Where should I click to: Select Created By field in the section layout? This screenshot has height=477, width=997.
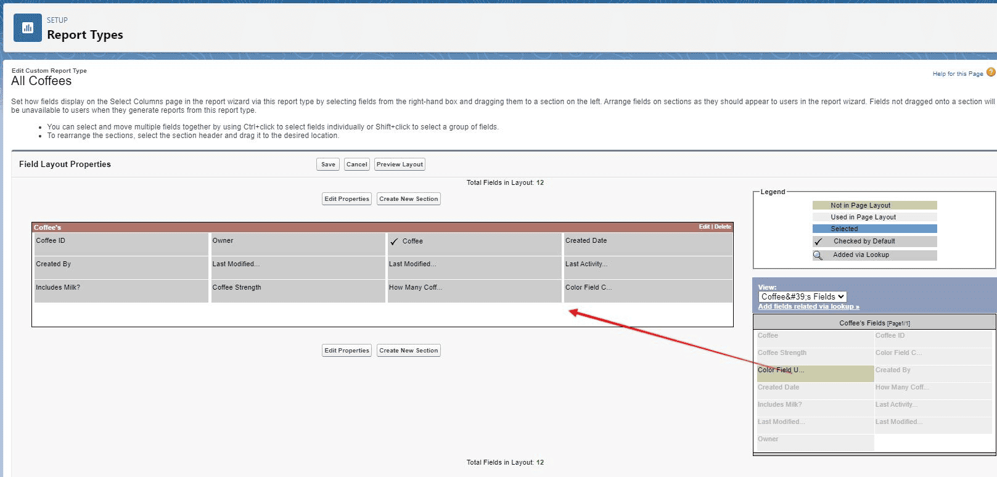121,267
